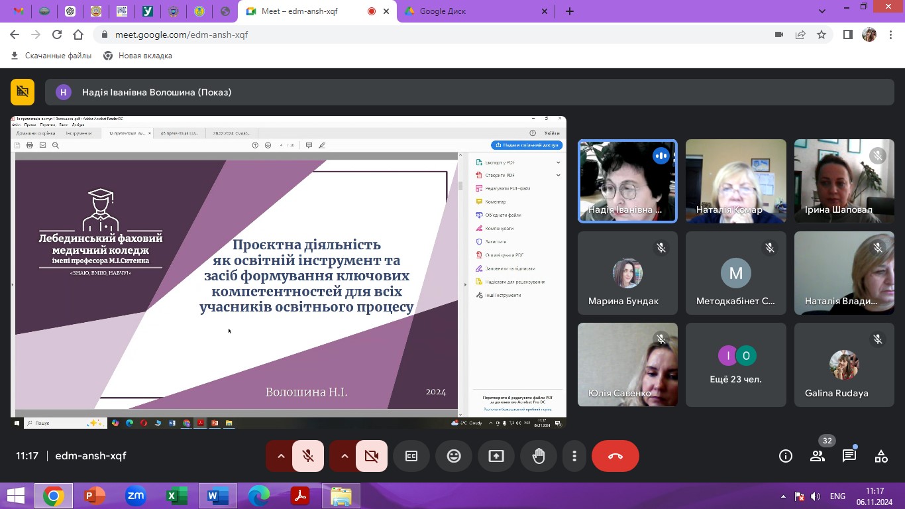Open meeting details info icon

pyautogui.click(x=786, y=456)
